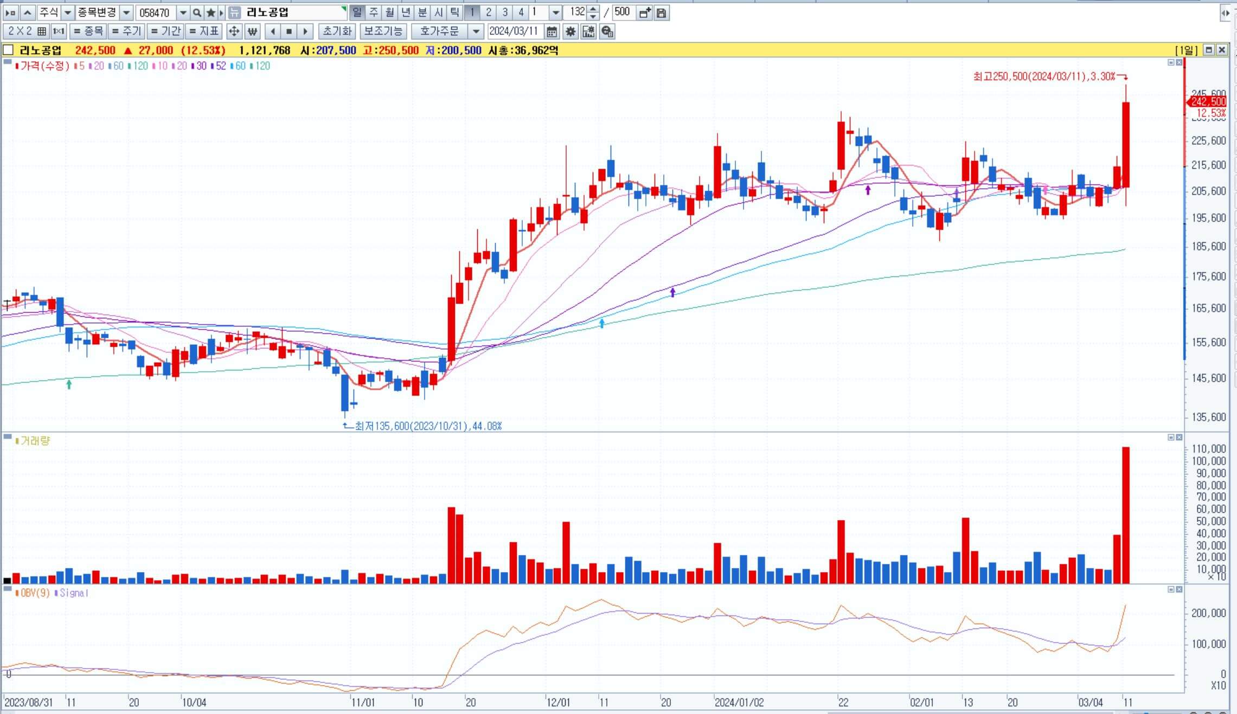Toggle the 종목 sync button

[x=88, y=31]
